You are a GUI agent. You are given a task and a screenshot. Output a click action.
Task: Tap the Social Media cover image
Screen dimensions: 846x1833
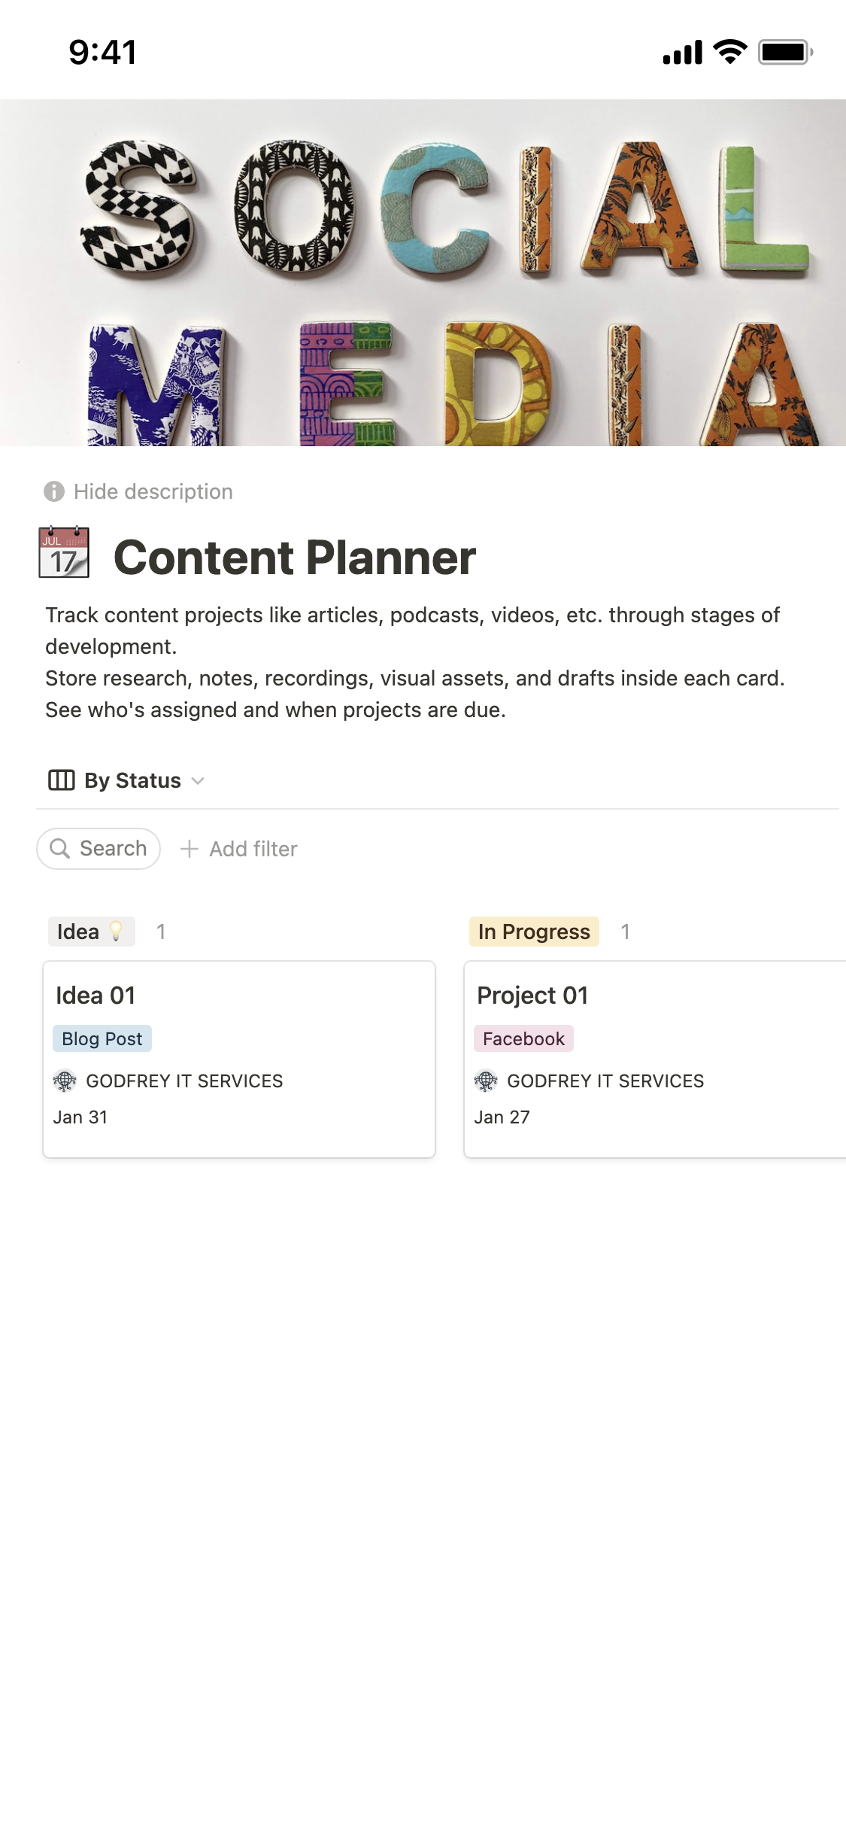tap(423, 272)
